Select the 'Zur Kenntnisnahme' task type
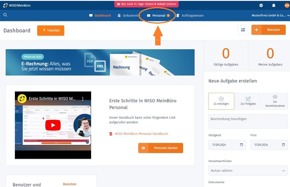290x187 pixels. tap(275, 101)
